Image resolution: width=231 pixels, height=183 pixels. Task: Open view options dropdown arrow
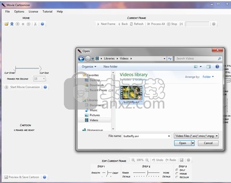201,67
